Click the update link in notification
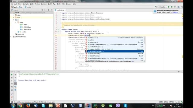Image resolution: width=193 pixels, height=108 pixels. pos(175,12)
